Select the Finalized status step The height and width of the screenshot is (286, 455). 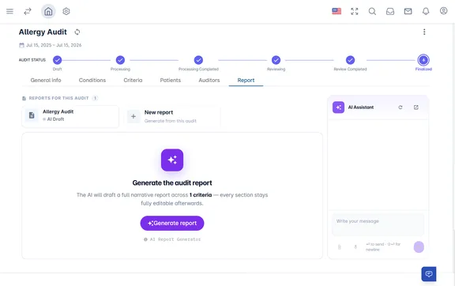(x=423, y=60)
